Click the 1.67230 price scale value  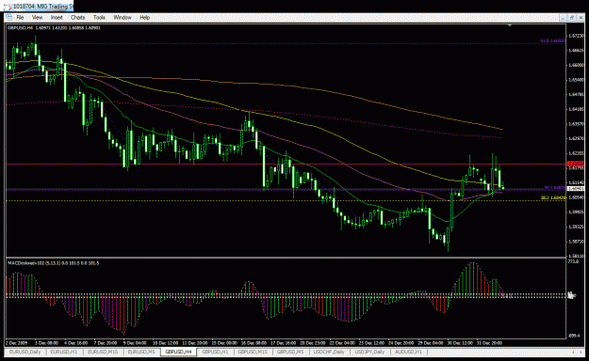point(576,36)
